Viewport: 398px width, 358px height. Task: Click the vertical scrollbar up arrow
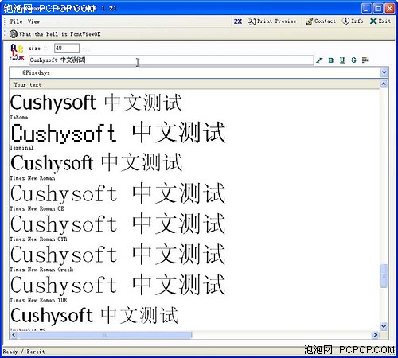click(384, 84)
